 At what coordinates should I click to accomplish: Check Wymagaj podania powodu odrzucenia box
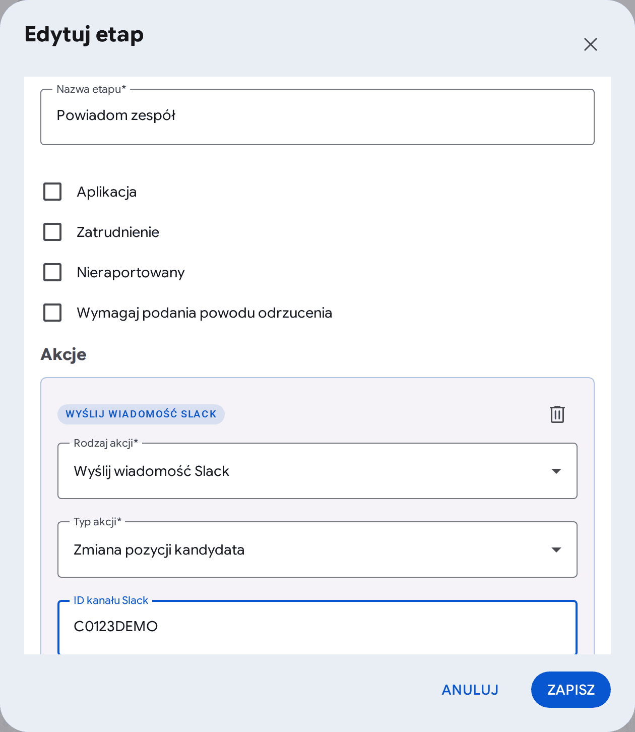pos(52,313)
